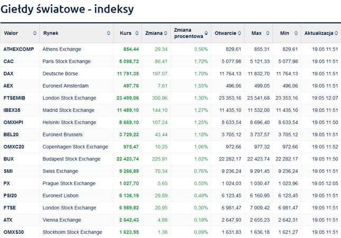
Task: Select the CAC index name
Action: click(x=8, y=61)
